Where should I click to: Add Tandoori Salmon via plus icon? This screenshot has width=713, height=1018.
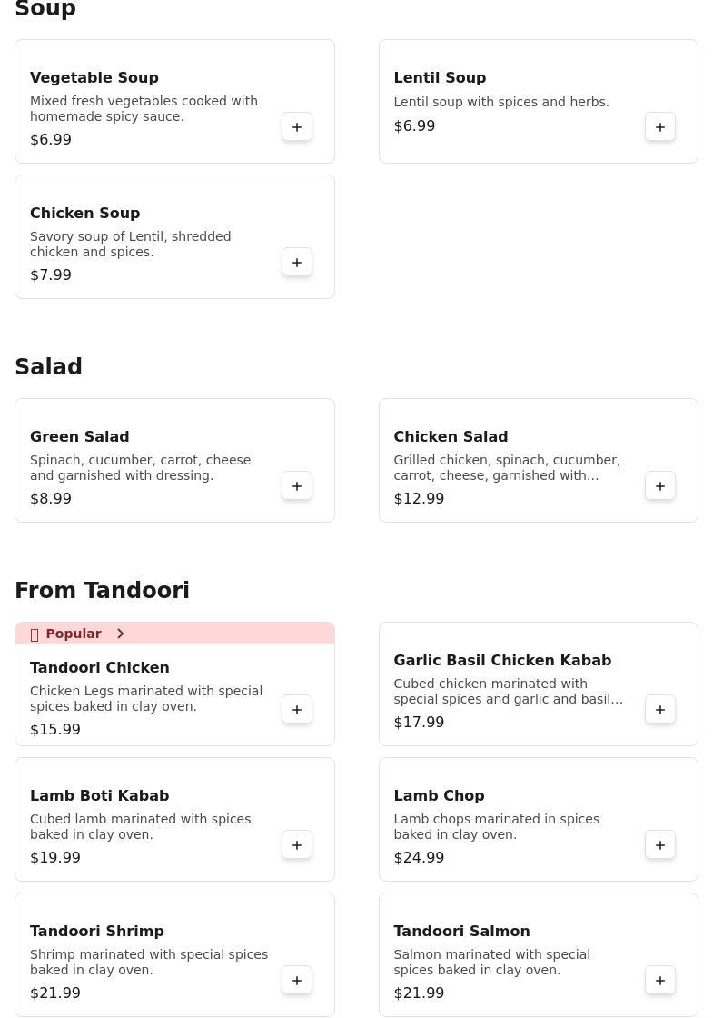[x=659, y=981]
